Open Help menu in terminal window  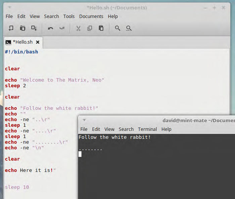tap(166, 129)
